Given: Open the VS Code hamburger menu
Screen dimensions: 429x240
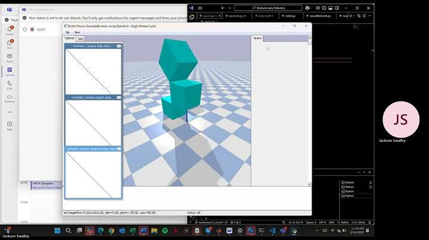Looking at the screenshot, I should point(200,8).
